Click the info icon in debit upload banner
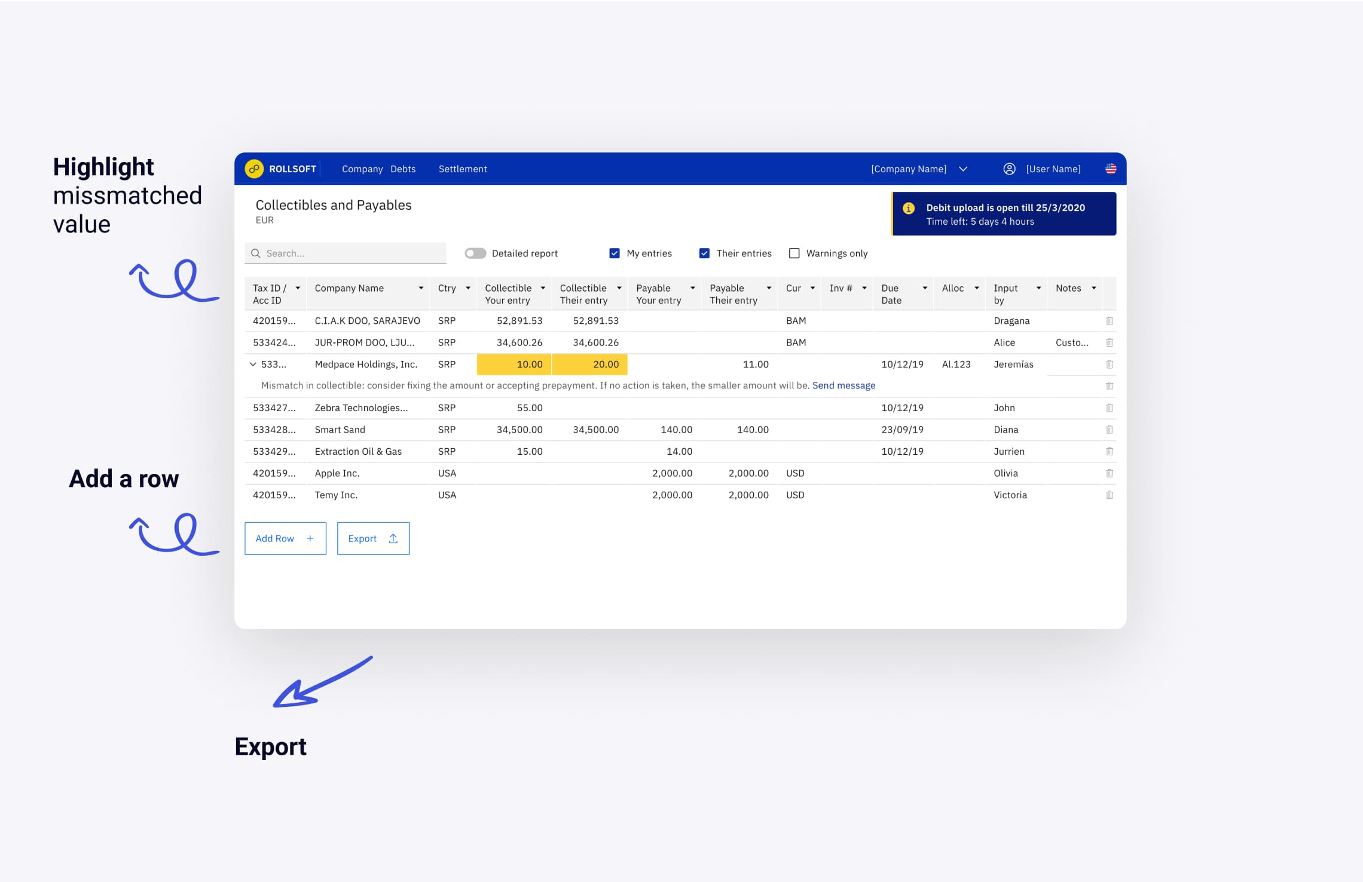 click(x=909, y=208)
